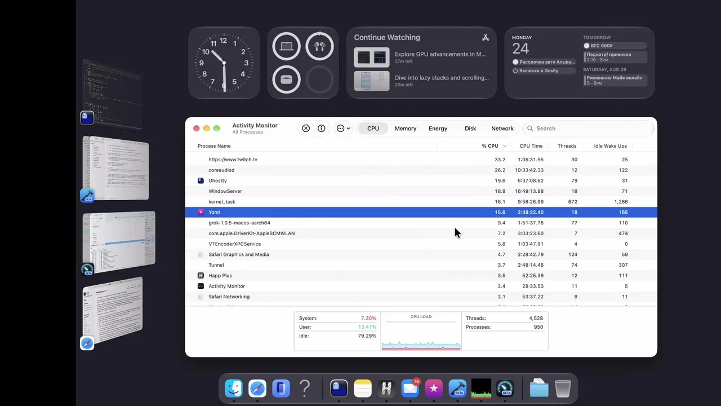Sort by the Process Name column header
721x406 pixels.
(x=214, y=146)
